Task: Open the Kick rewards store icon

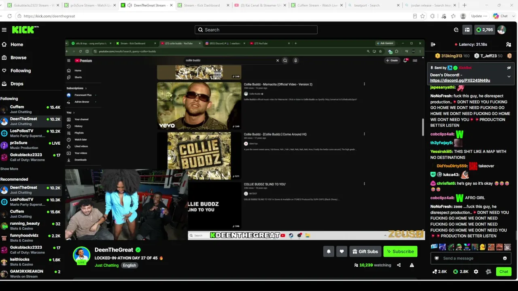Action: click(467, 30)
